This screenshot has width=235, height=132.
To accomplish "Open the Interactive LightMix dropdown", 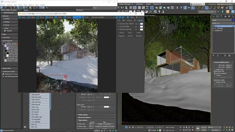I will coord(103,17).
